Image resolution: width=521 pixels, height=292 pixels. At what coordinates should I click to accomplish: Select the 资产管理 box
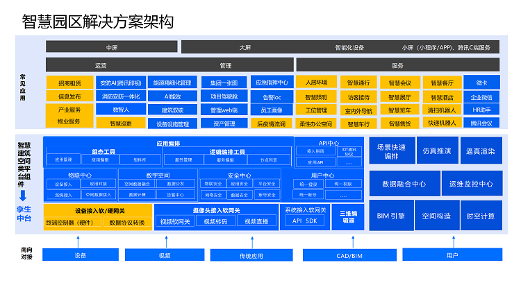point(224,123)
